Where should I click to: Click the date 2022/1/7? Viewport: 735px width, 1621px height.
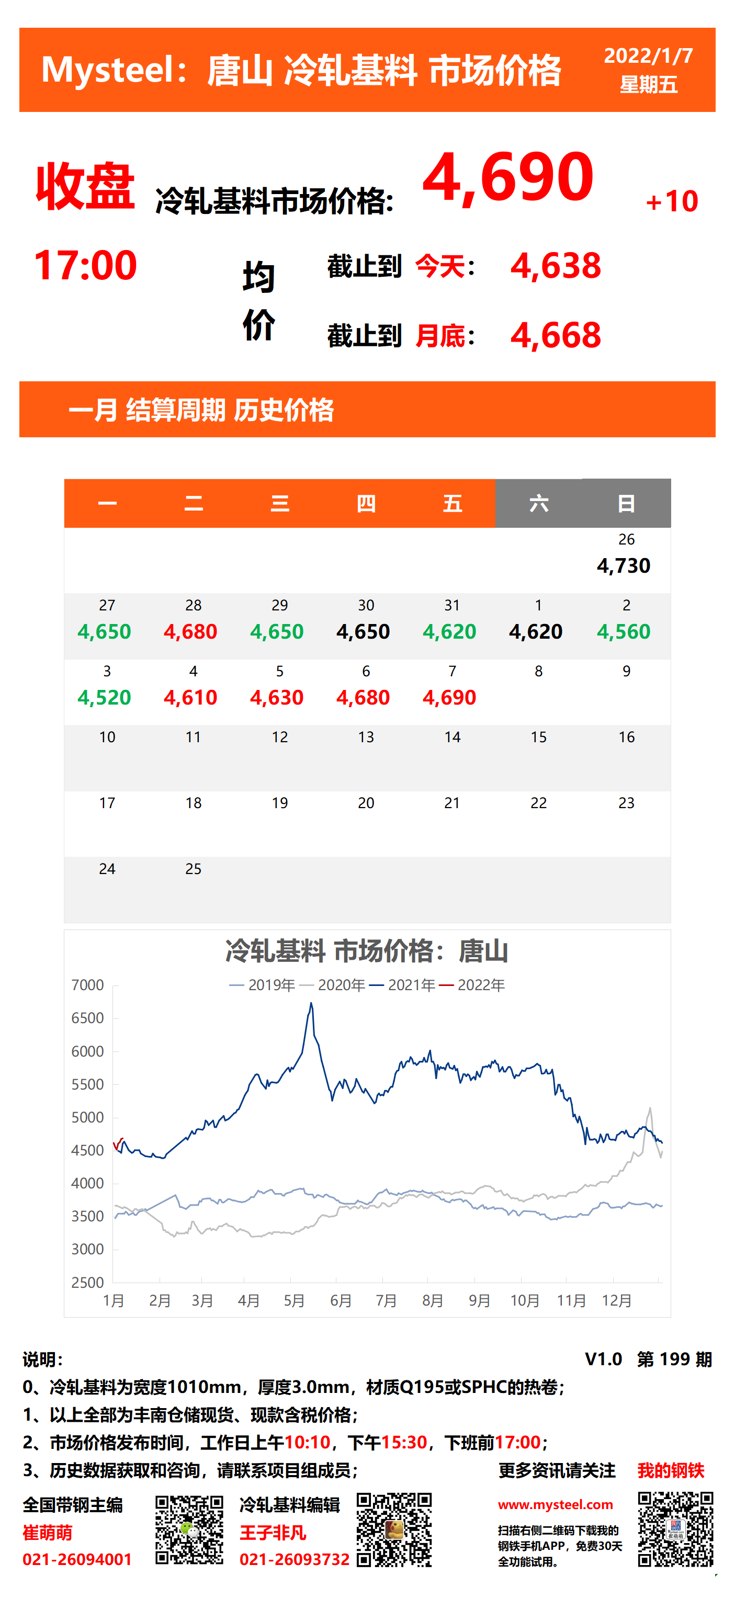coord(648,56)
